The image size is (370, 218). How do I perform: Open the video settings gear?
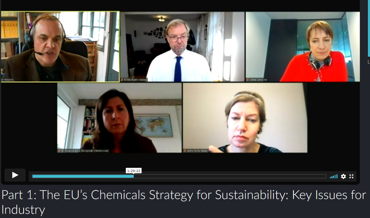[343, 176]
